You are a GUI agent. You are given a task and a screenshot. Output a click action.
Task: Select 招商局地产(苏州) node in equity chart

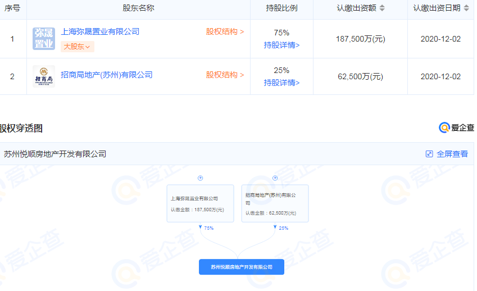click(275, 203)
